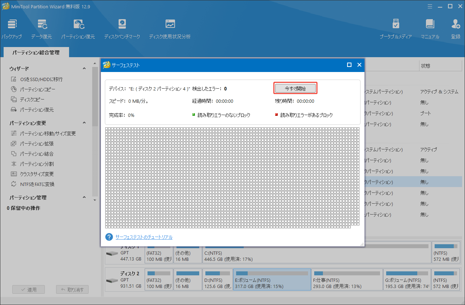This screenshot has width=465, height=305.
Task: Click the 完成率: 0% text
Action: click(121, 115)
